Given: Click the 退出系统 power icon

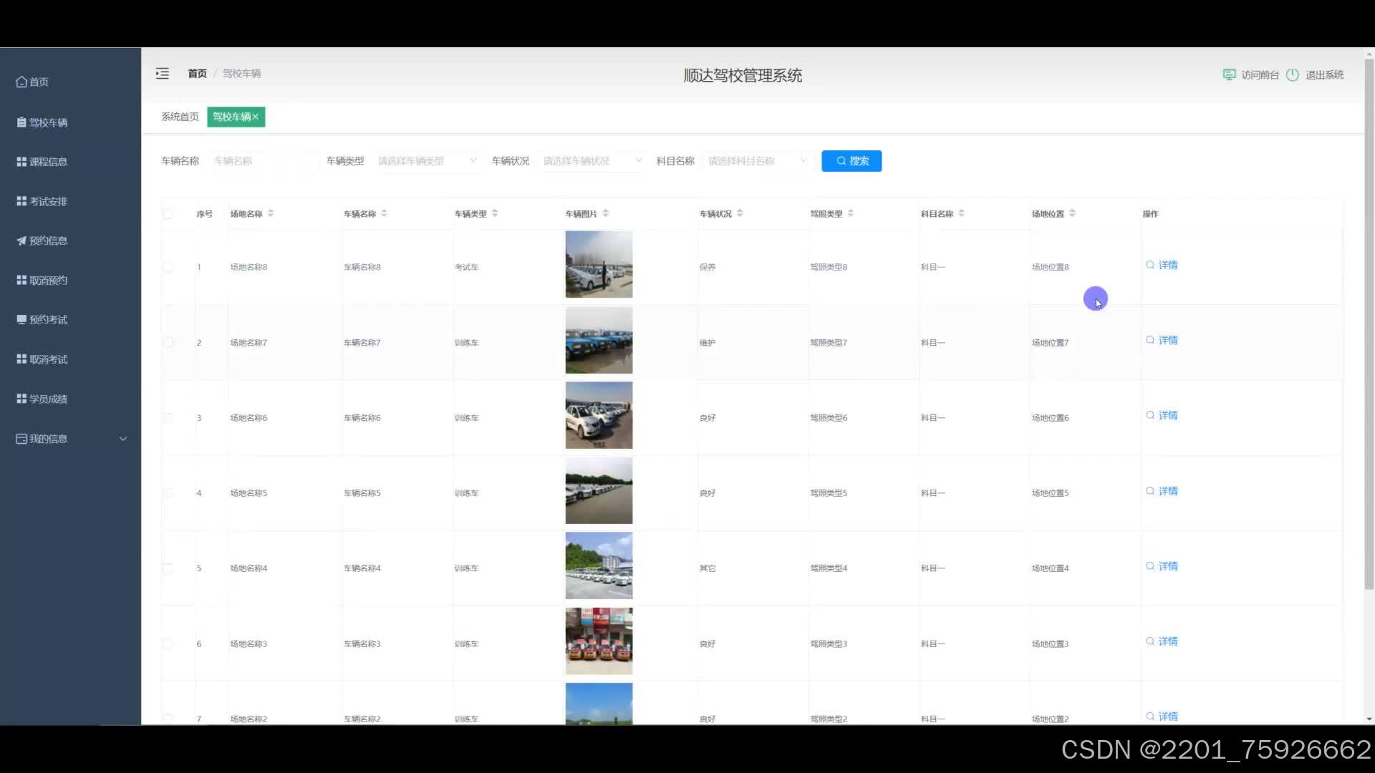Looking at the screenshot, I should [1292, 75].
